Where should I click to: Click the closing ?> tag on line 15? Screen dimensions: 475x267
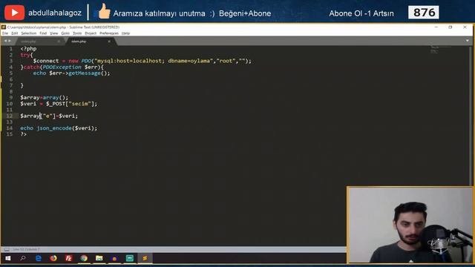pos(23,134)
